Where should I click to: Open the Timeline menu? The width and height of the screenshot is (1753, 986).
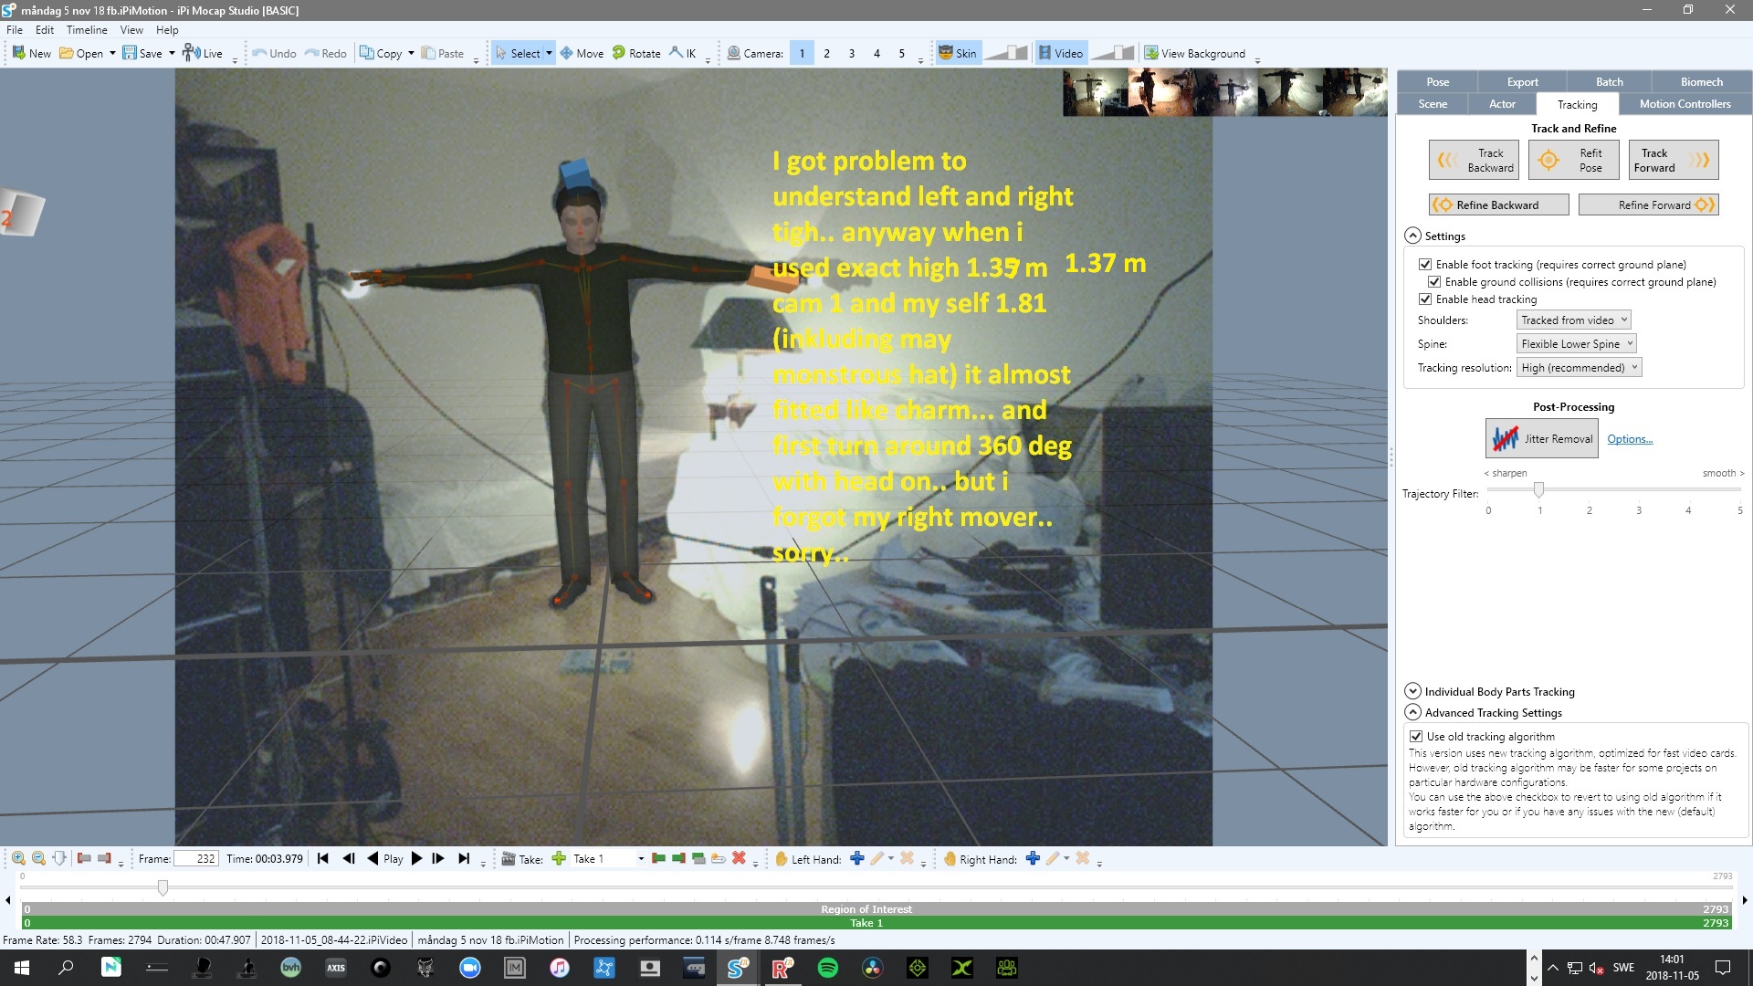point(87,30)
